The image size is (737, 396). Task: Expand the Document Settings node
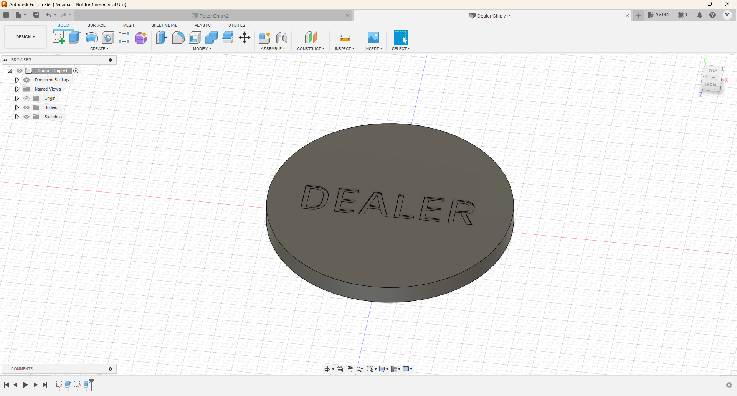click(x=17, y=80)
